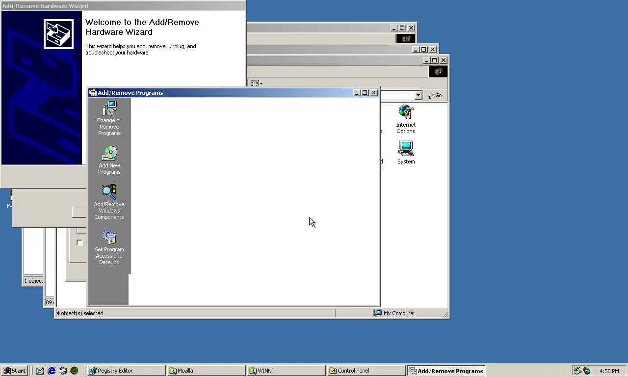The image size is (628, 377).
Task: Select Add New Programs in sidebar
Action: [109, 161]
